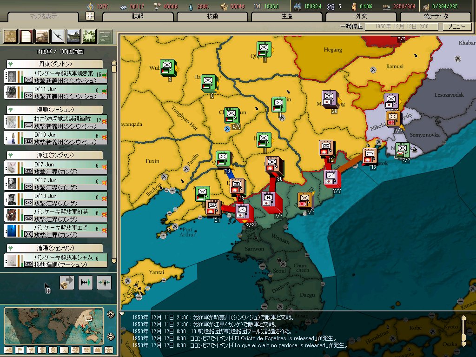Click the energy lightning icon in top bar
Screen dimensions: 476x357
point(91,6)
